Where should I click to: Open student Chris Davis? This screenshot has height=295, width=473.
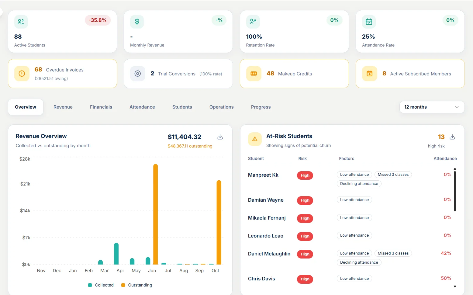click(x=261, y=279)
